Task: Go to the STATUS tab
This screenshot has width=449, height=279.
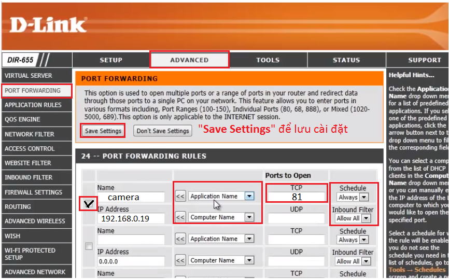Action: pos(346,60)
